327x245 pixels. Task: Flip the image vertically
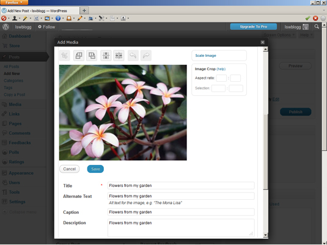click(106, 56)
